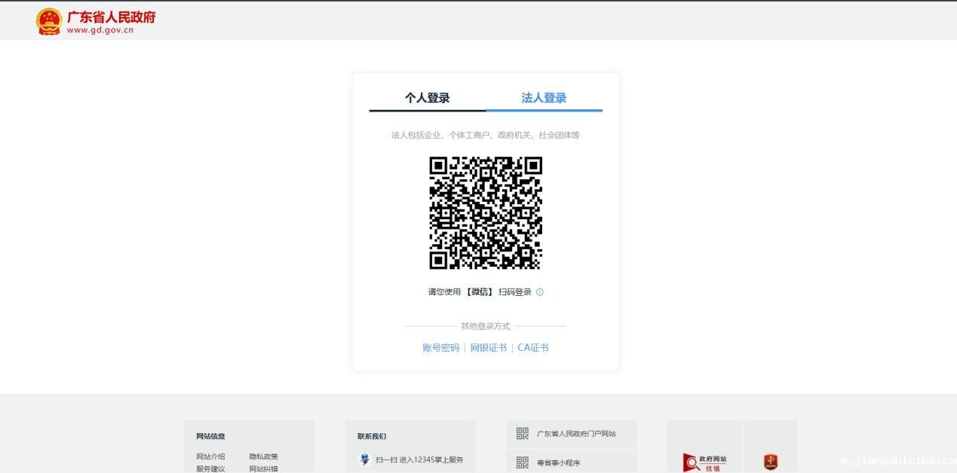The height and width of the screenshot is (473, 957).
Task: Click the QR icon for 广东省人民政府门户网站
Action: [x=523, y=433]
